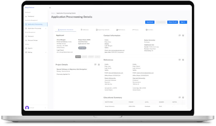The height and width of the screenshot is (126, 216).
Task: Click the In Progress status badge
Action: click(82, 48)
